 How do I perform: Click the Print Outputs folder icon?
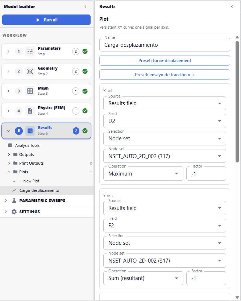click(15, 163)
